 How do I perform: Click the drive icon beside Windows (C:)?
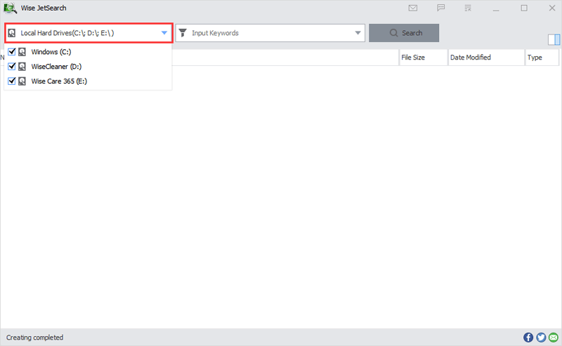[x=22, y=52]
